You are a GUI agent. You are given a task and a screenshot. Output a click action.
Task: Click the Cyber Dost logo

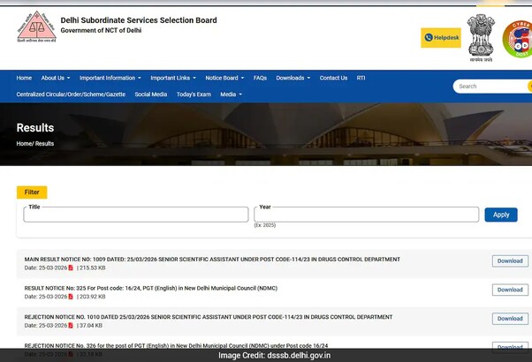click(x=518, y=39)
